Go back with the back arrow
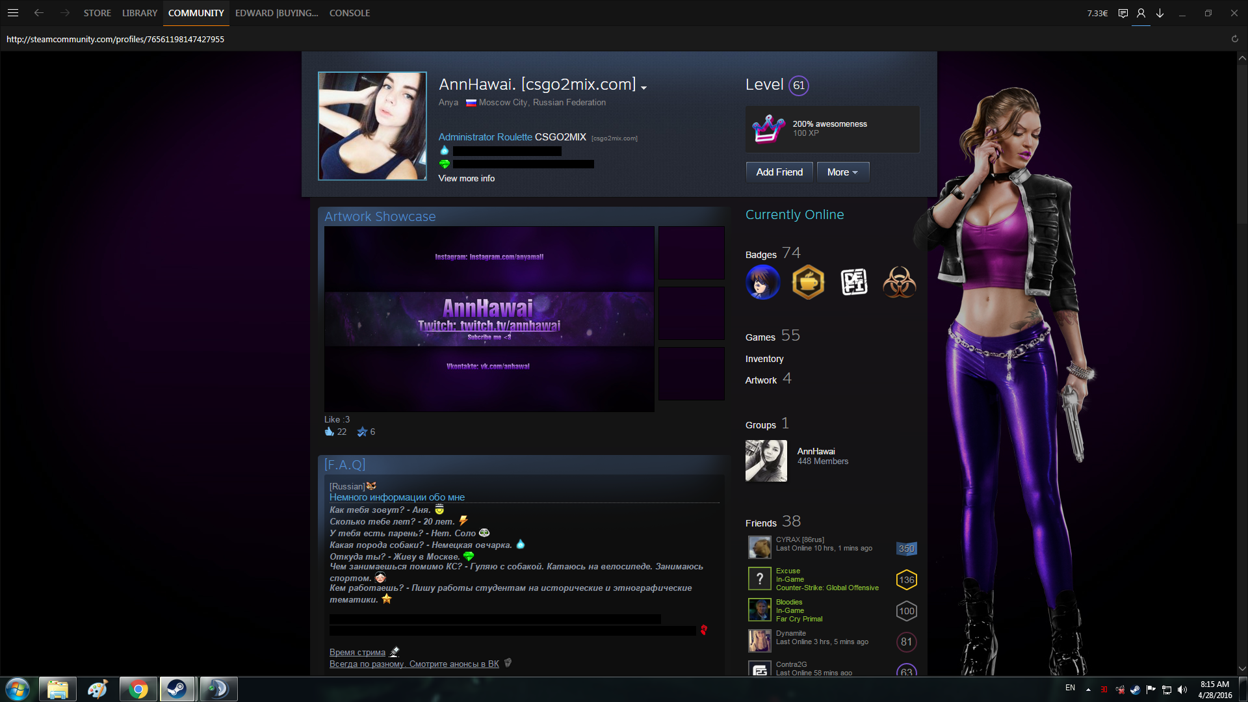 (39, 13)
